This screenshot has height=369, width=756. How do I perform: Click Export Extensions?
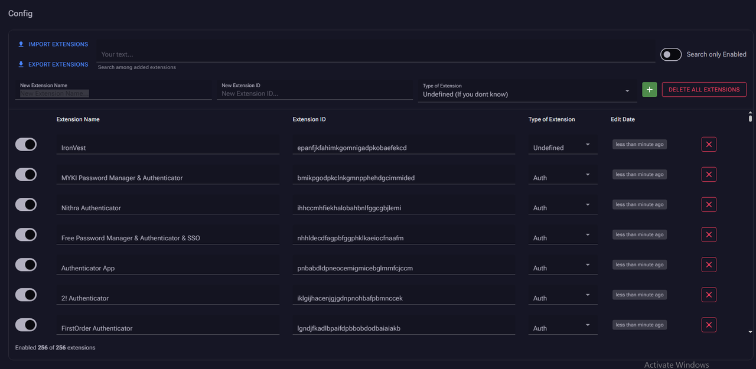[x=53, y=64]
